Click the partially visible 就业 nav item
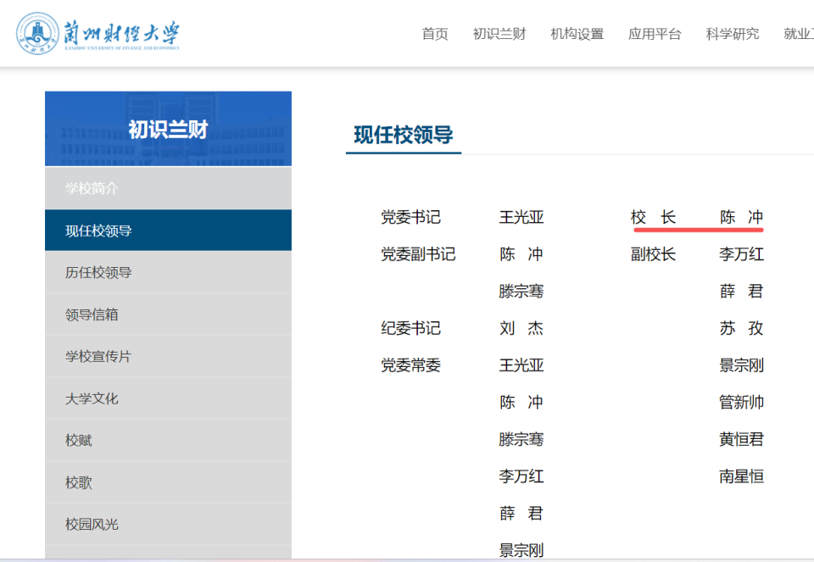The width and height of the screenshot is (814, 562). click(798, 35)
